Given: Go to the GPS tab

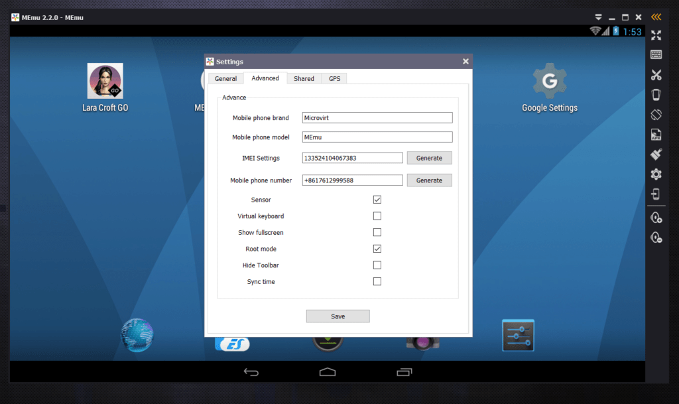Looking at the screenshot, I should (x=334, y=78).
